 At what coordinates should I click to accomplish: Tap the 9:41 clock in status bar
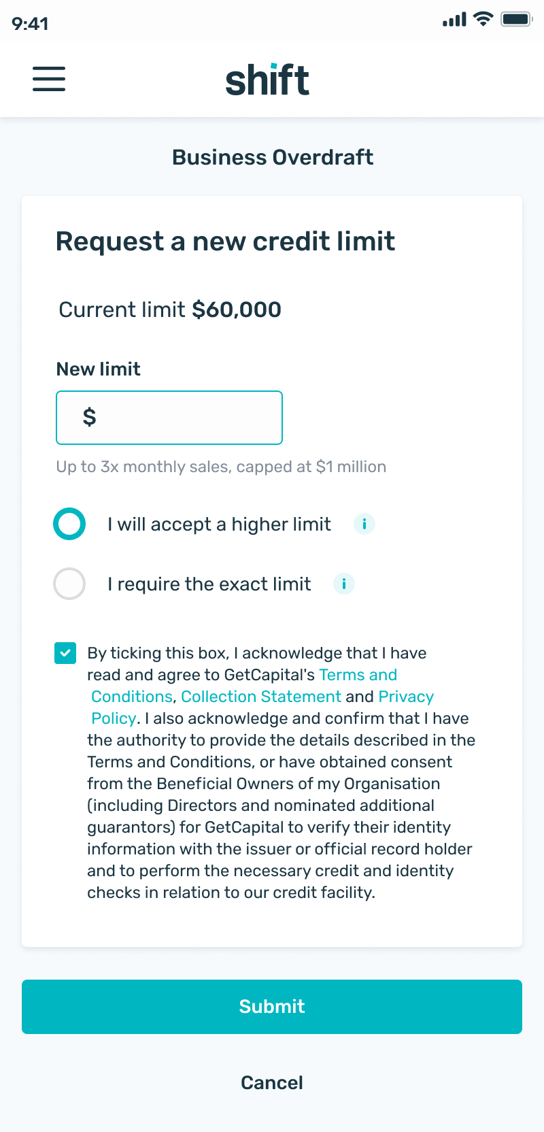(30, 24)
